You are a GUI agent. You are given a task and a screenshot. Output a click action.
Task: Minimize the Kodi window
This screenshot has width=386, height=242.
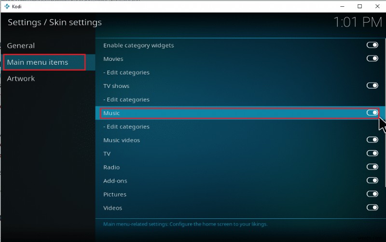pos(342,6)
